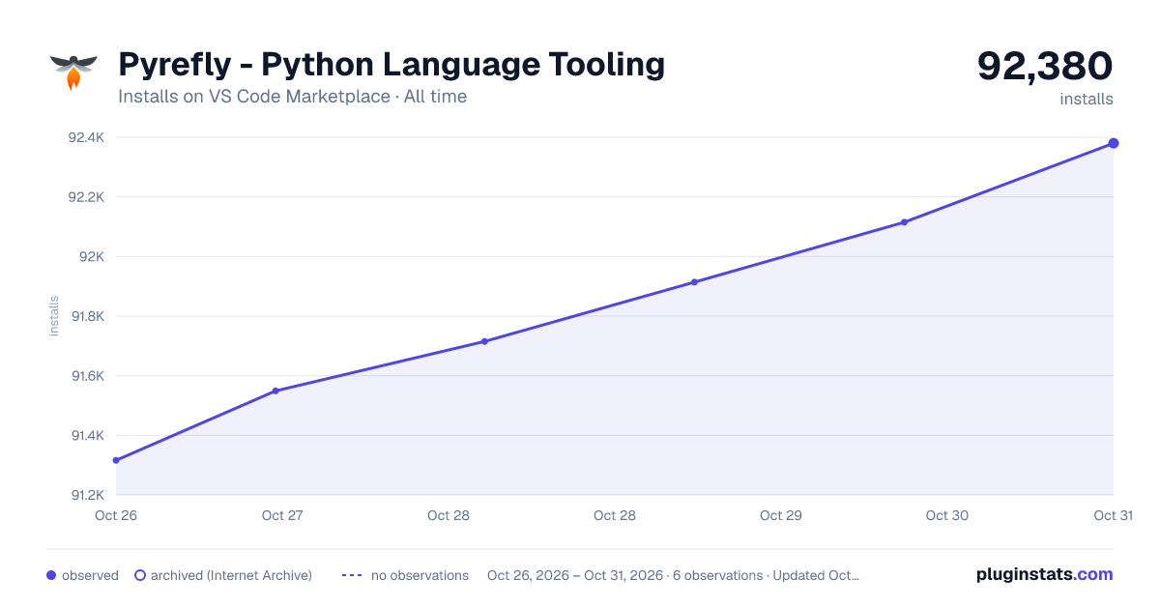This screenshot has width=1160, height=609.
Task: Click the '91.8K' y-axis label
Action: [86, 316]
